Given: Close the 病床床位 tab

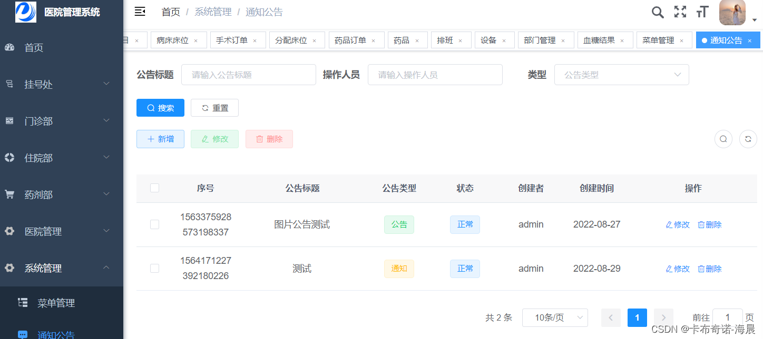Looking at the screenshot, I should click(196, 40).
